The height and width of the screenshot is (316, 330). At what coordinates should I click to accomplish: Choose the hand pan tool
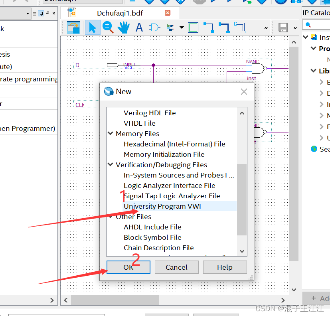click(124, 28)
